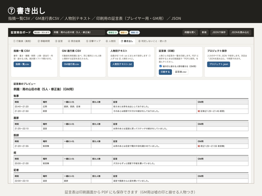Open the ⑤ 目撃マップ tab
Image resolution: width=262 pixels, height=196 pixels.
[93, 41]
